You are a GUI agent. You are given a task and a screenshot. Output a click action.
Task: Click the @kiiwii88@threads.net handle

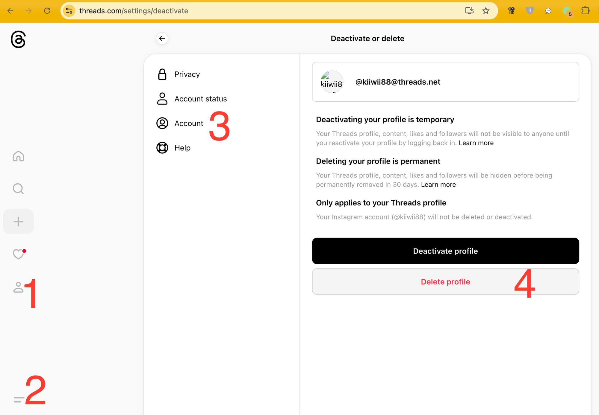coord(398,82)
